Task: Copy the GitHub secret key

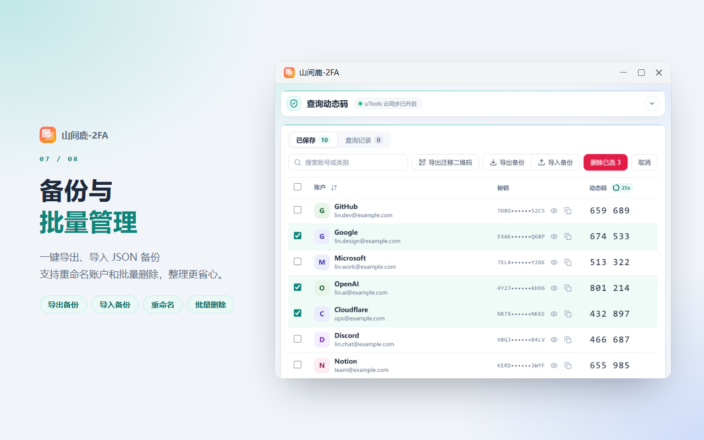Action: pyautogui.click(x=568, y=211)
